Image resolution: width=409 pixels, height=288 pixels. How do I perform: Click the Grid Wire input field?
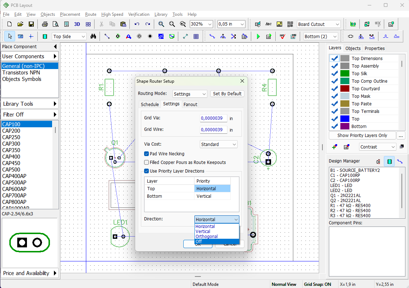213,130
